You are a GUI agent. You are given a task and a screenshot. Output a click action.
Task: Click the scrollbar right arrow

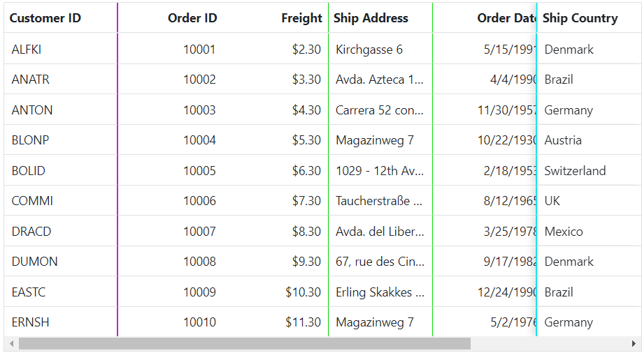click(634, 344)
